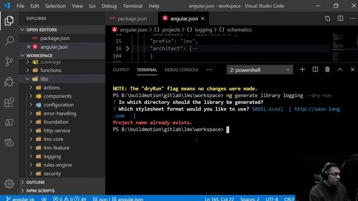This screenshot has height=201, width=358.
Task: Open the Explorer view in activity bar
Action: coord(9,21)
